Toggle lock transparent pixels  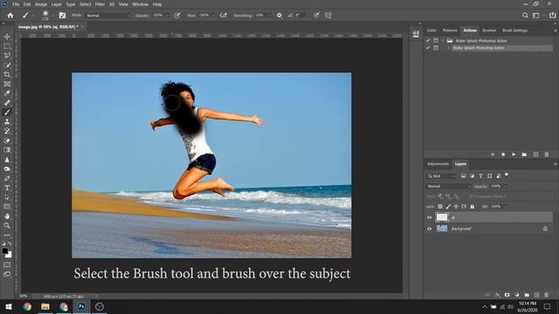point(440,207)
